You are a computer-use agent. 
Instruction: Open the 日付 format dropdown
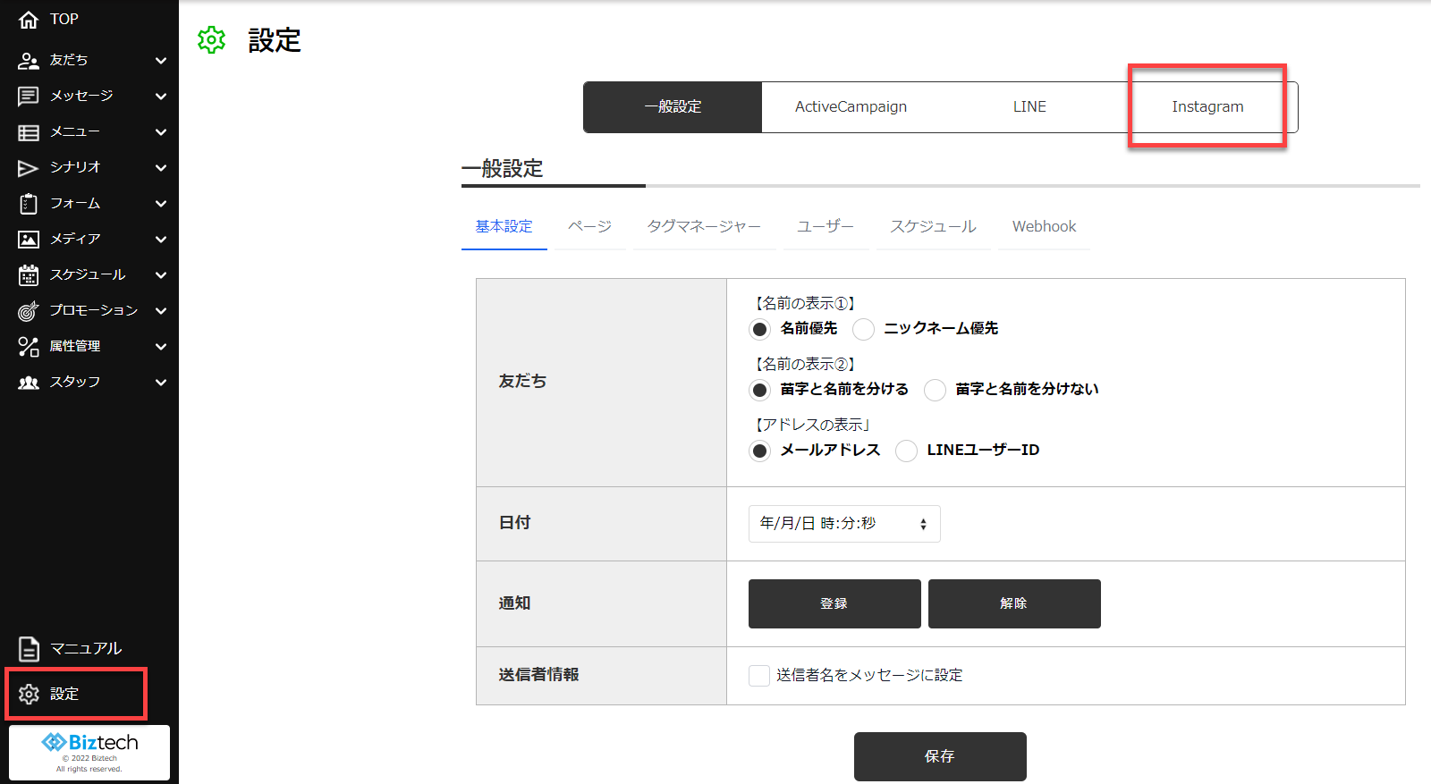coord(843,524)
